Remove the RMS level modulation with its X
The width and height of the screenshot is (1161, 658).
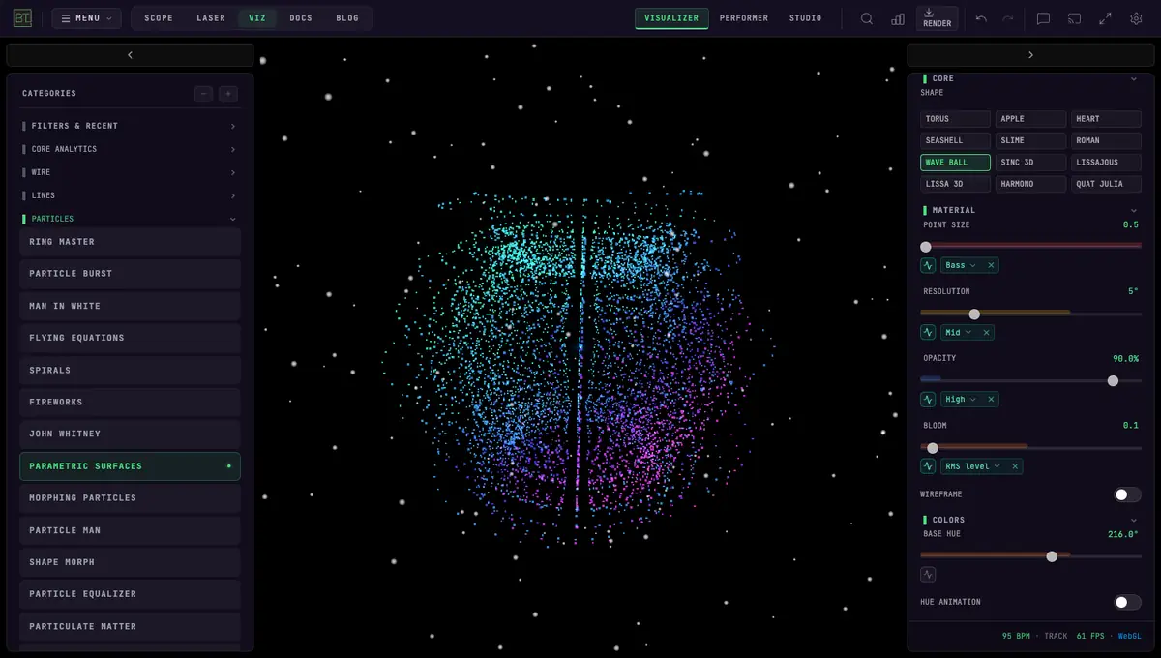tap(1015, 466)
